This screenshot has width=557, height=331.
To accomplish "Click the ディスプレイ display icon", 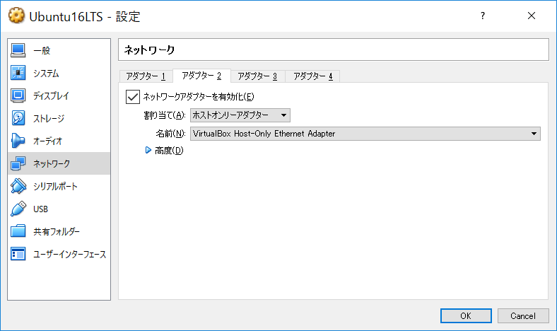I will point(19,96).
